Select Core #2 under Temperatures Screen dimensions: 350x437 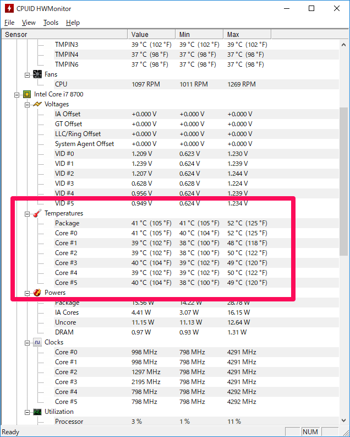[x=196, y=253]
